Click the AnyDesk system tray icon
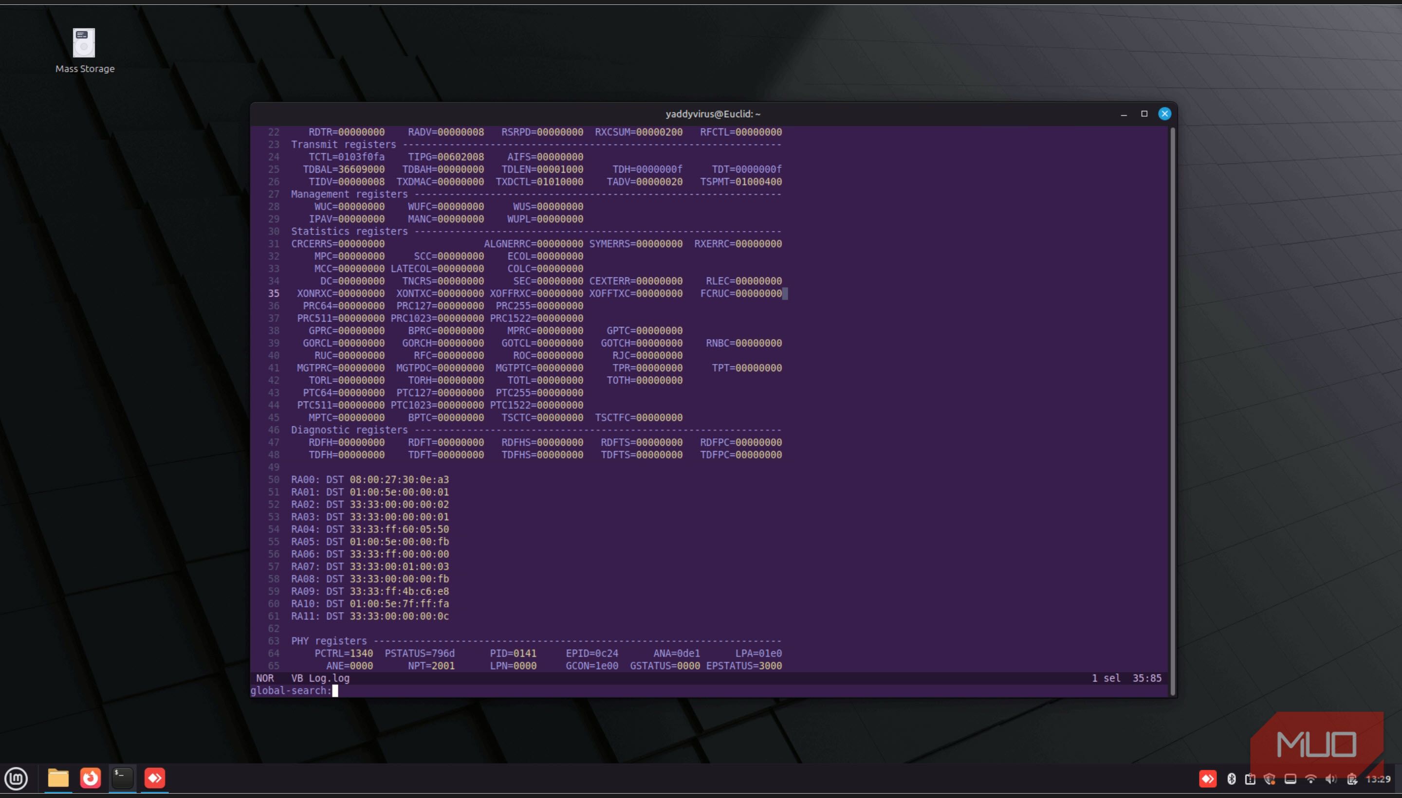1402x798 pixels. (x=1207, y=779)
